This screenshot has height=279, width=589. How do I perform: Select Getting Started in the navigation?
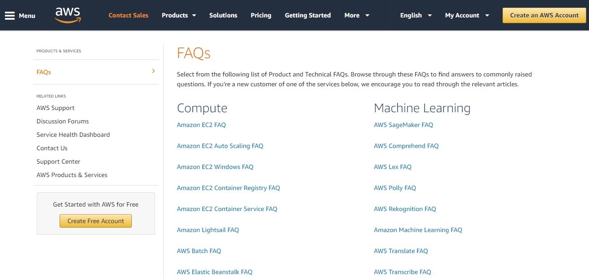[x=308, y=15]
